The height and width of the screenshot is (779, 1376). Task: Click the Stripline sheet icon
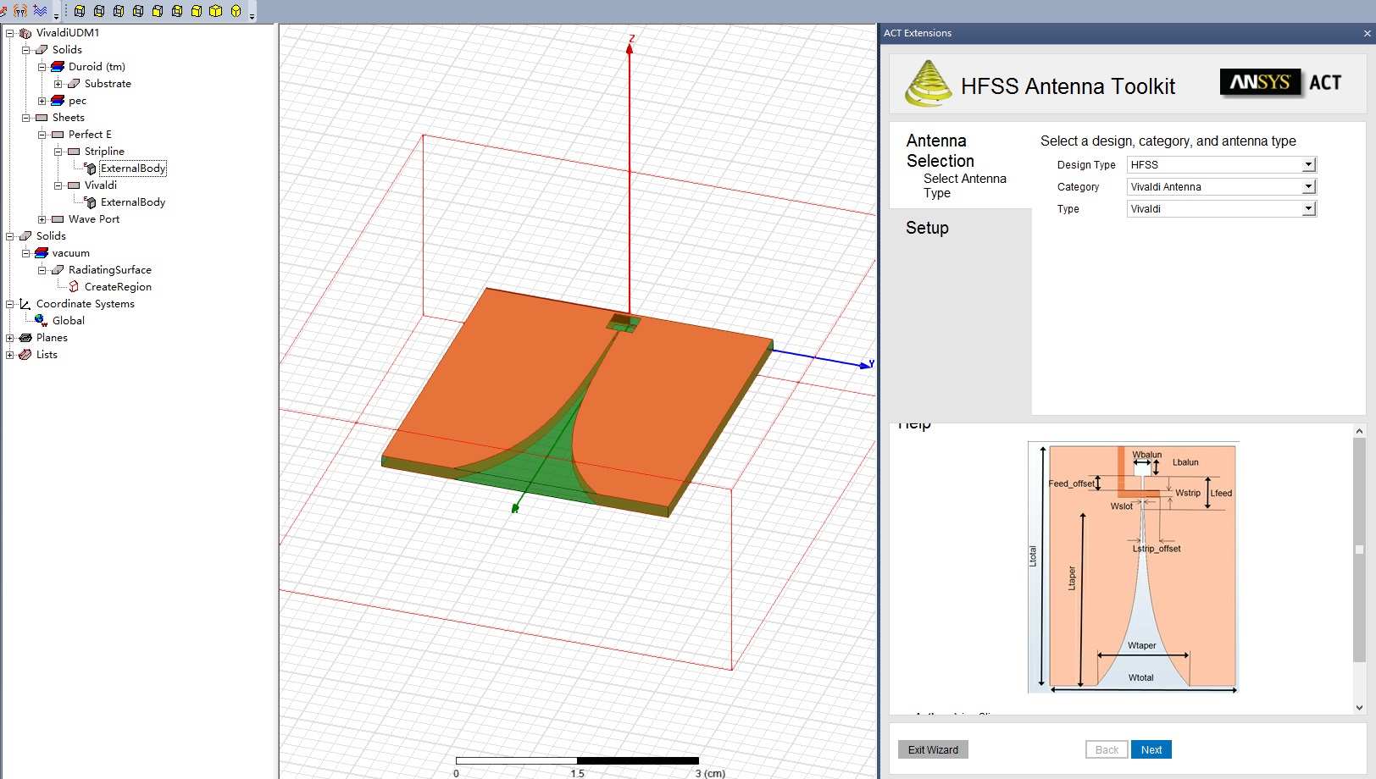pos(74,152)
